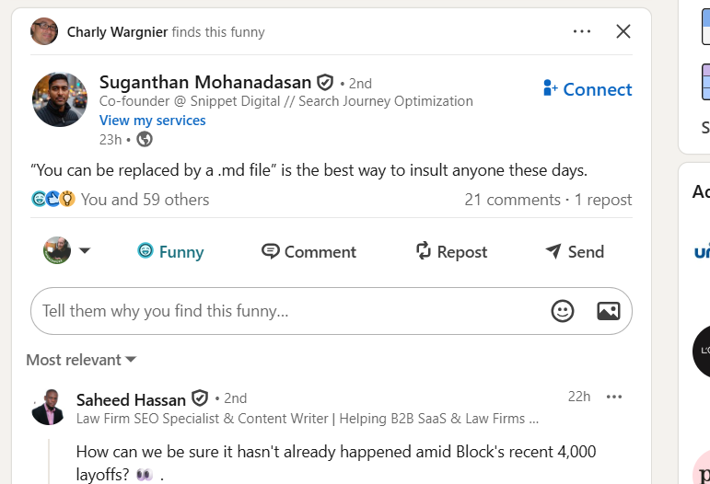Focus the comment text input field
The width and height of the screenshot is (710, 484).
click(276, 311)
